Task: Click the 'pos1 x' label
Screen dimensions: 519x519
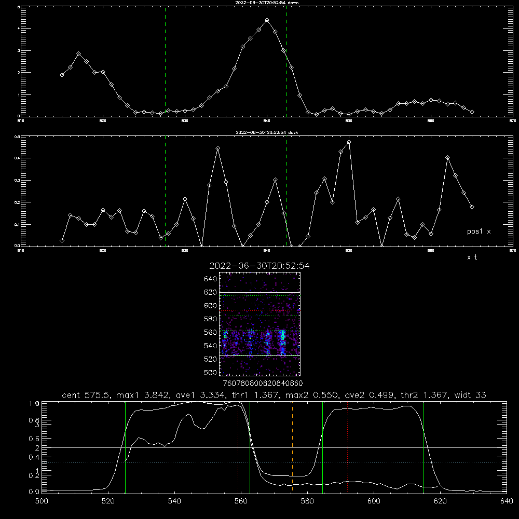Action: point(479,231)
